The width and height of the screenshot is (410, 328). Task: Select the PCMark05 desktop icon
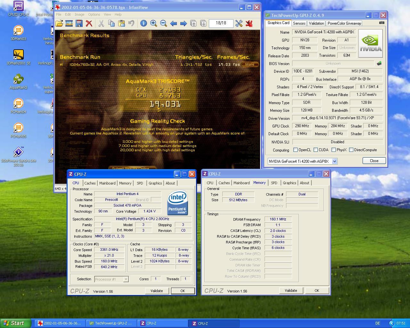[x=18, y=130]
